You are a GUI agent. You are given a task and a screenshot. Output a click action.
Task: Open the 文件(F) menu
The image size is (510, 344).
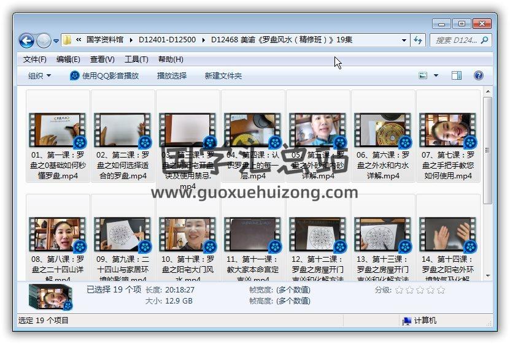coord(34,59)
